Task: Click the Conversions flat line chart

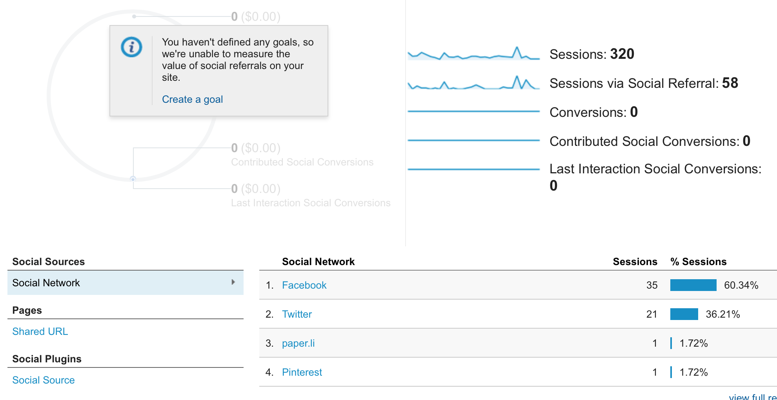Action: point(474,111)
